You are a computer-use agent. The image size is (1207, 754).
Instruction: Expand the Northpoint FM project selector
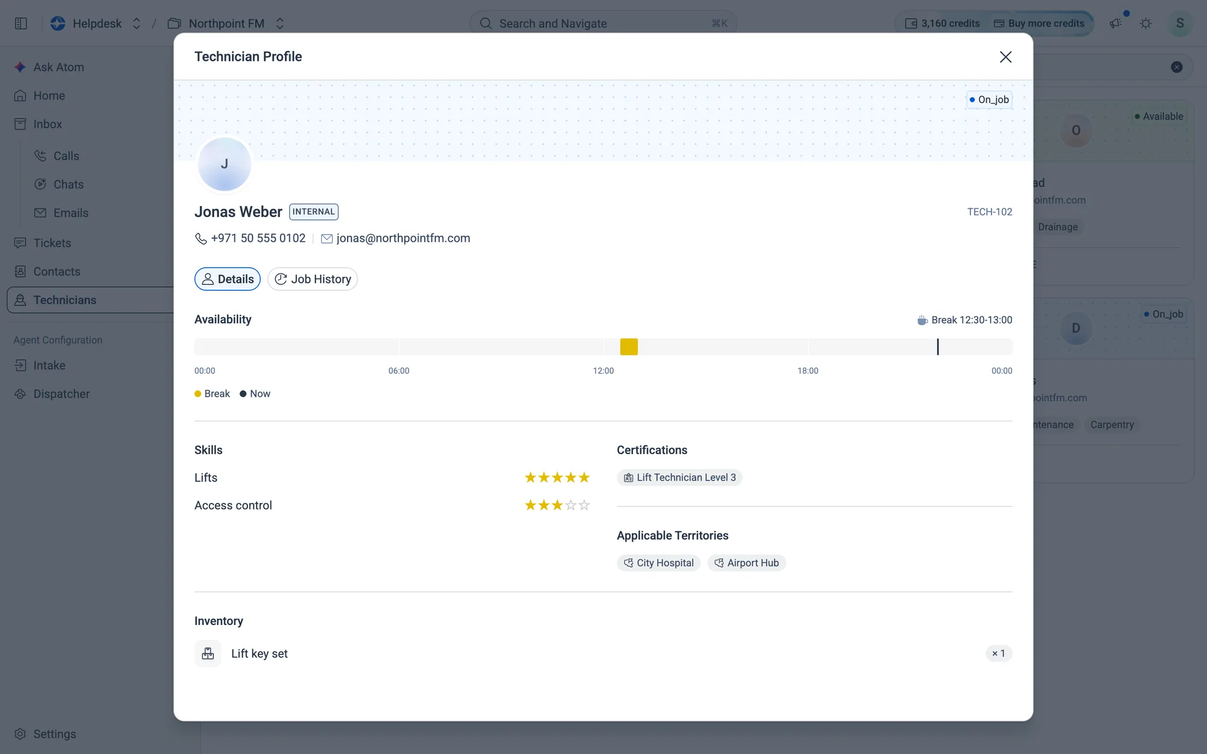226,24
